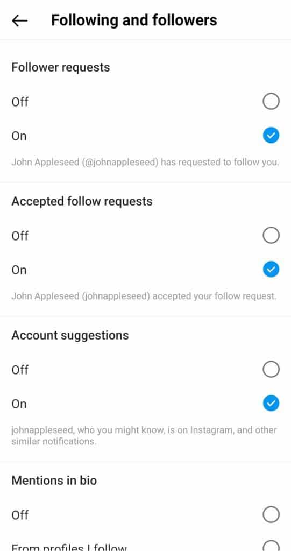Image resolution: width=291 pixels, height=551 pixels.
Task: Tap the John Appleseed has requested example text
Action: (x=145, y=163)
